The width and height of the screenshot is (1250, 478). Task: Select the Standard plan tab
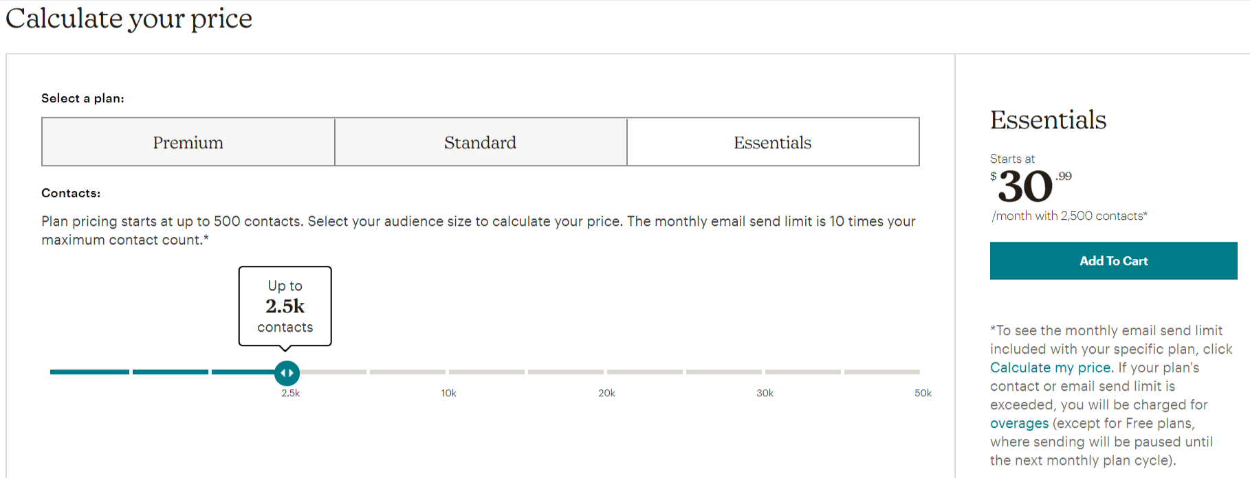481,142
